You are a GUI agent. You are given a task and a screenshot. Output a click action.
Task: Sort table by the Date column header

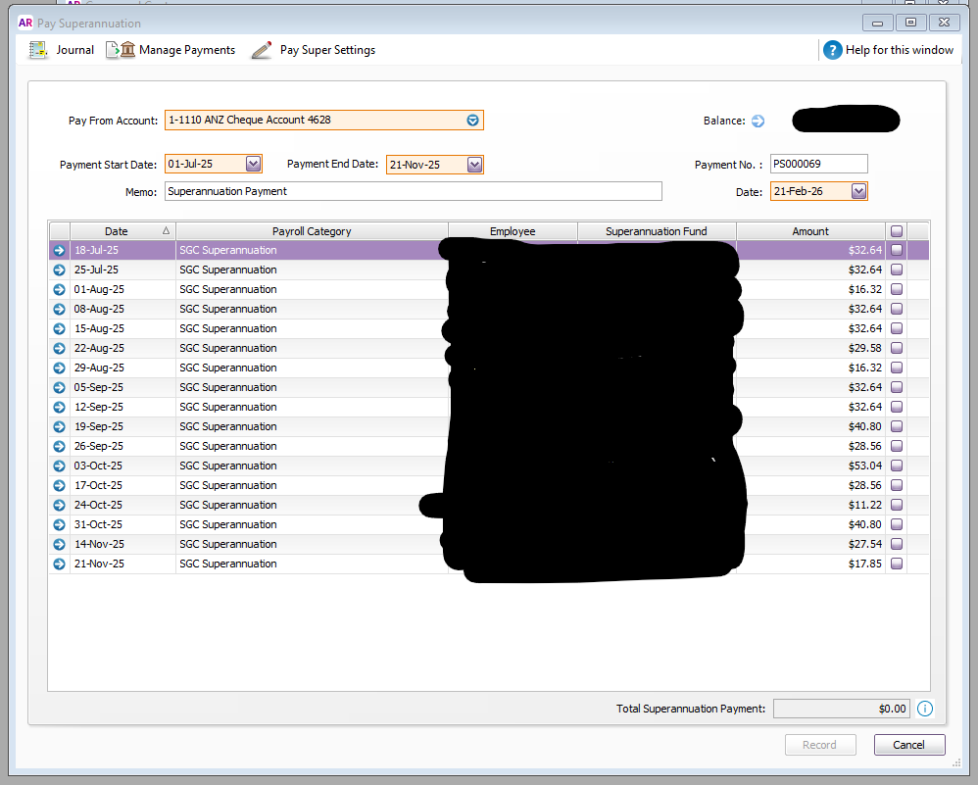pyautogui.click(x=117, y=231)
